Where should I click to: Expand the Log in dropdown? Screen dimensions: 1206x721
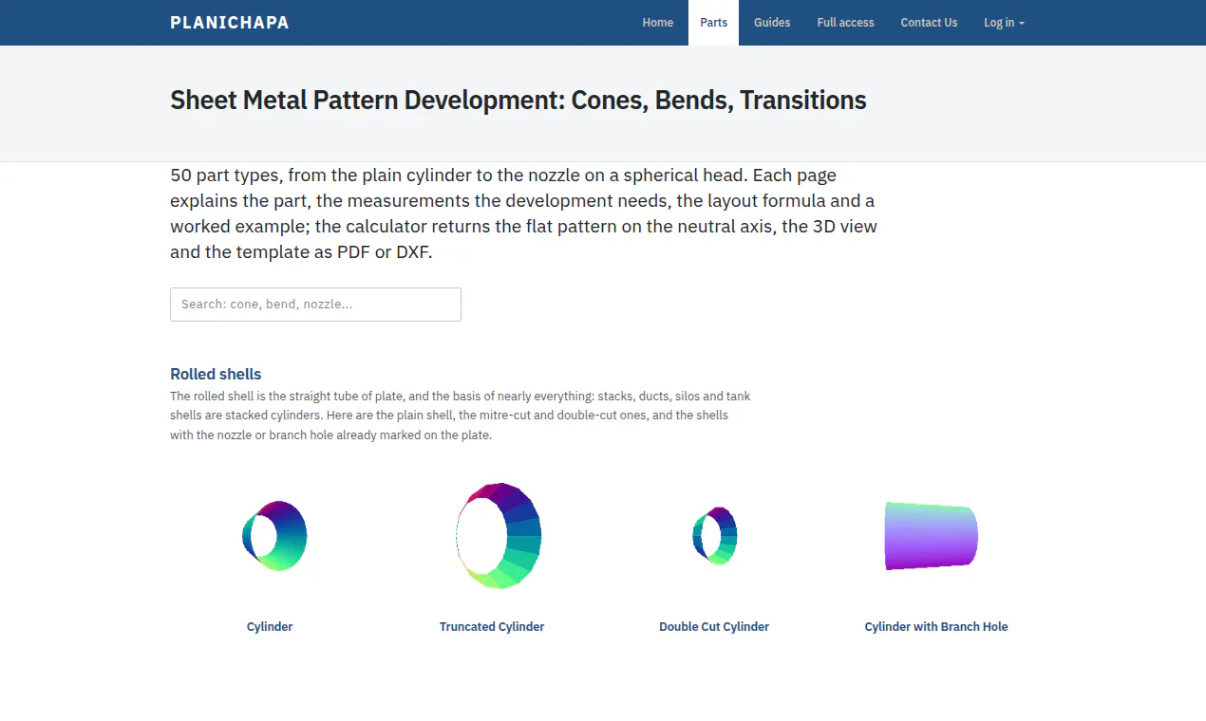(x=1004, y=23)
